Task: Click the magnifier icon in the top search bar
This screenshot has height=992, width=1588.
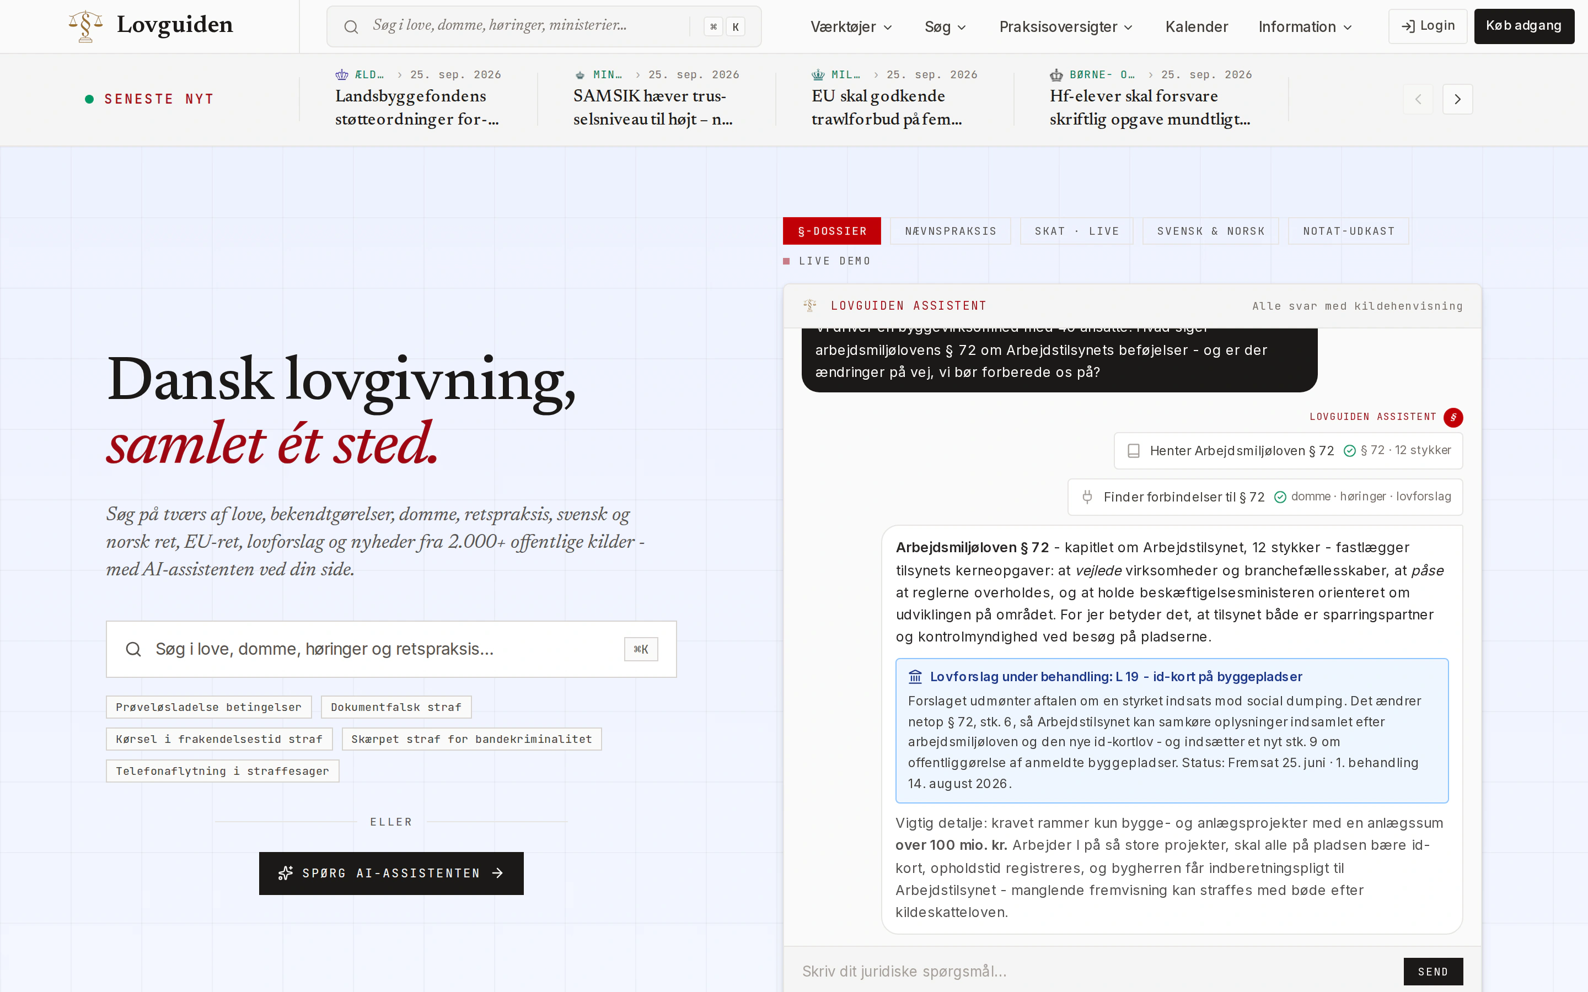Action: pos(351,27)
